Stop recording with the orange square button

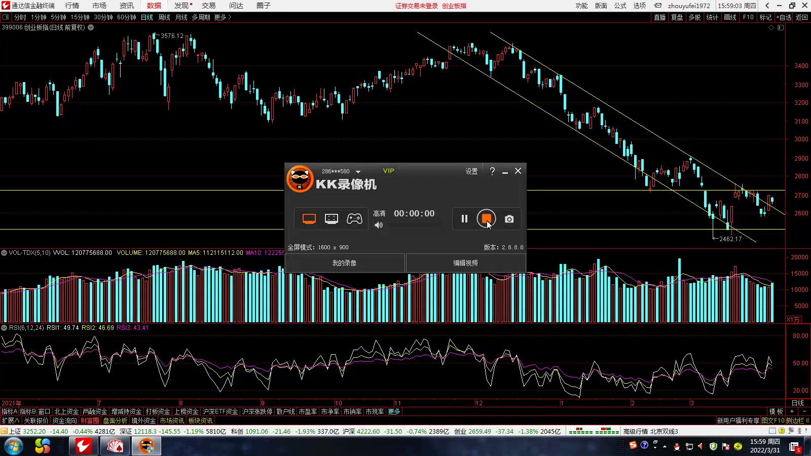(x=486, y=218)
